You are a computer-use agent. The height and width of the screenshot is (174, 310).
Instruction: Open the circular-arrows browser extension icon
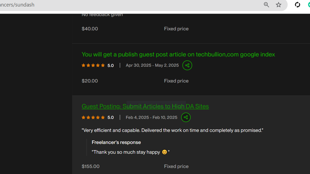298,5
